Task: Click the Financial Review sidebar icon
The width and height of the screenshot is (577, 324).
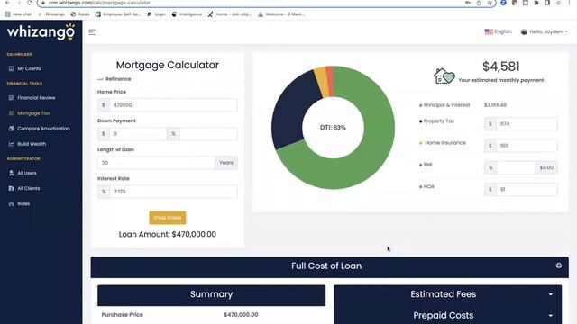Action: 11,98
